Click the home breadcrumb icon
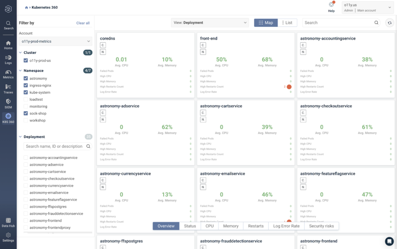Viewport: 397px width, 249px height. pyautogui.click(x=26, y=8)
